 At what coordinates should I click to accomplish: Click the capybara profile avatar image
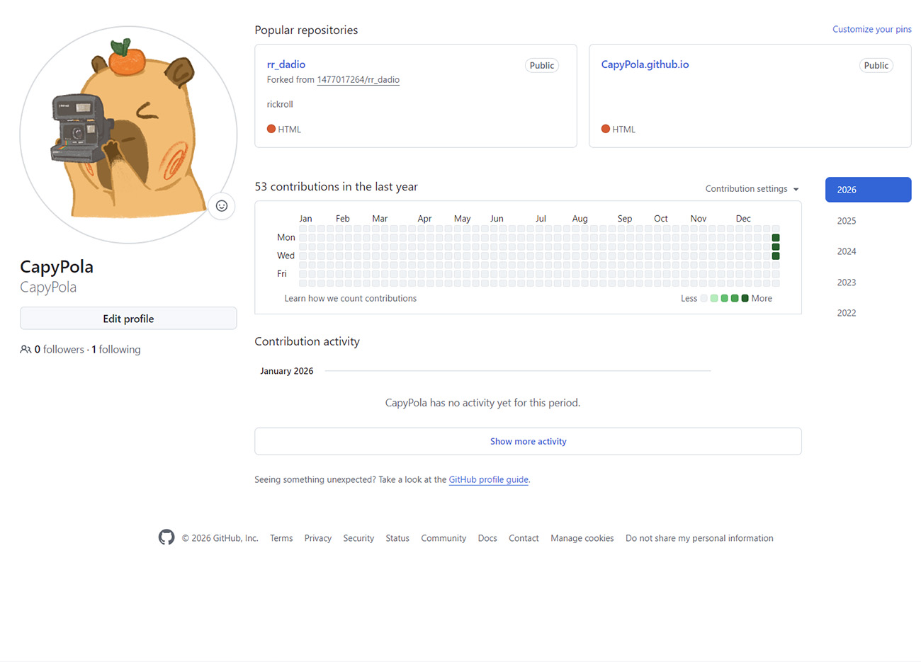point(128,135)
